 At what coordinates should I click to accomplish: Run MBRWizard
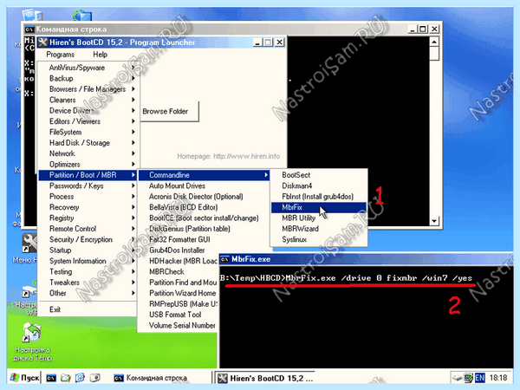pyautogui.click(x=319, y=229)
